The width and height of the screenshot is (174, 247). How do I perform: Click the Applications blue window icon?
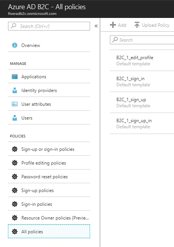(14, 77)
